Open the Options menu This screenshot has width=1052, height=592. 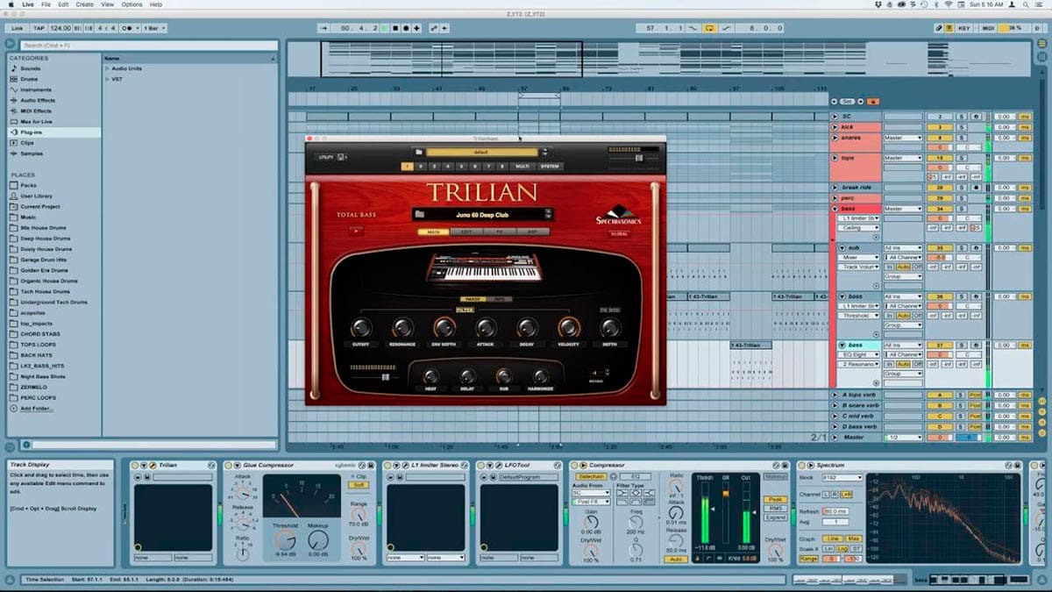tap(131, 4)
